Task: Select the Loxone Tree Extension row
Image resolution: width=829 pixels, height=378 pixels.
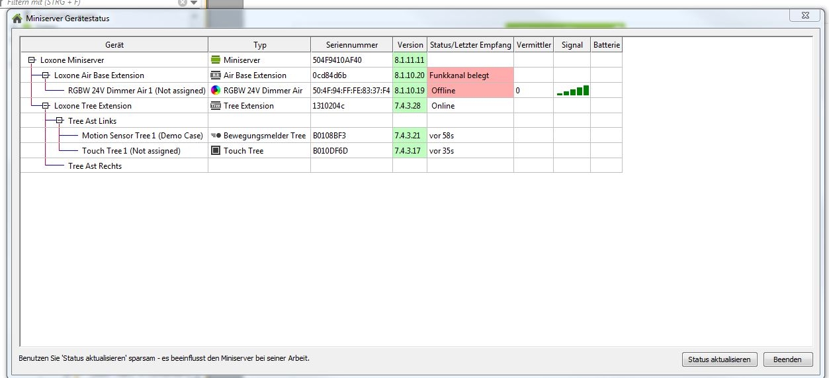Action: click(322, 106)
